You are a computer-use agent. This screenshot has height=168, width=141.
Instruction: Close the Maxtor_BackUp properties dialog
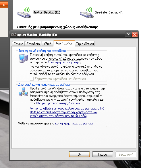[x=135, y=35]
